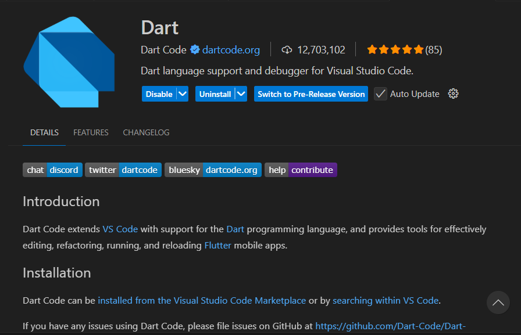The width and height of the screenshot is (521, 335).
Task: Click the verified publisher badge beside Dart Code
Action: tap(195, 50)
